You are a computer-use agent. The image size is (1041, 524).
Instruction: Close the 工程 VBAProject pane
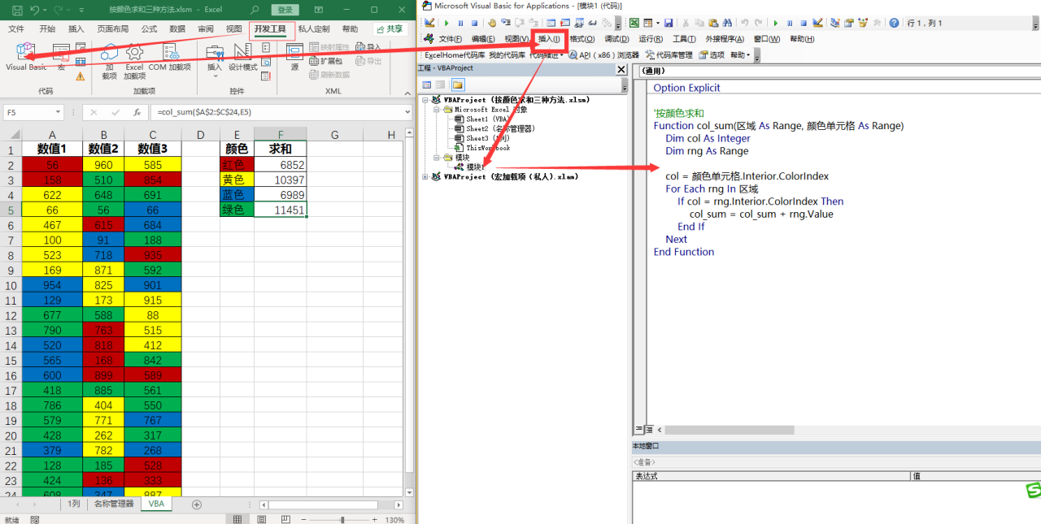click(x=622, y=68)
